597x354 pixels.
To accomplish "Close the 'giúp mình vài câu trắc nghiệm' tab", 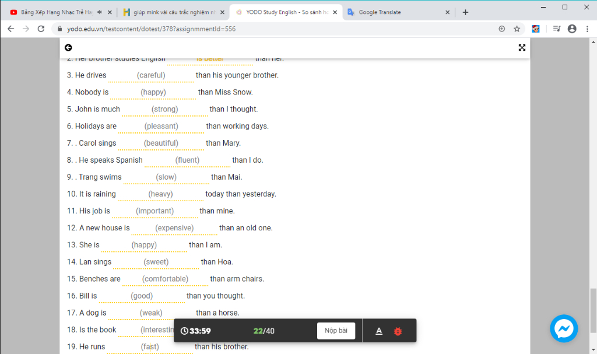I will (222, 12).
